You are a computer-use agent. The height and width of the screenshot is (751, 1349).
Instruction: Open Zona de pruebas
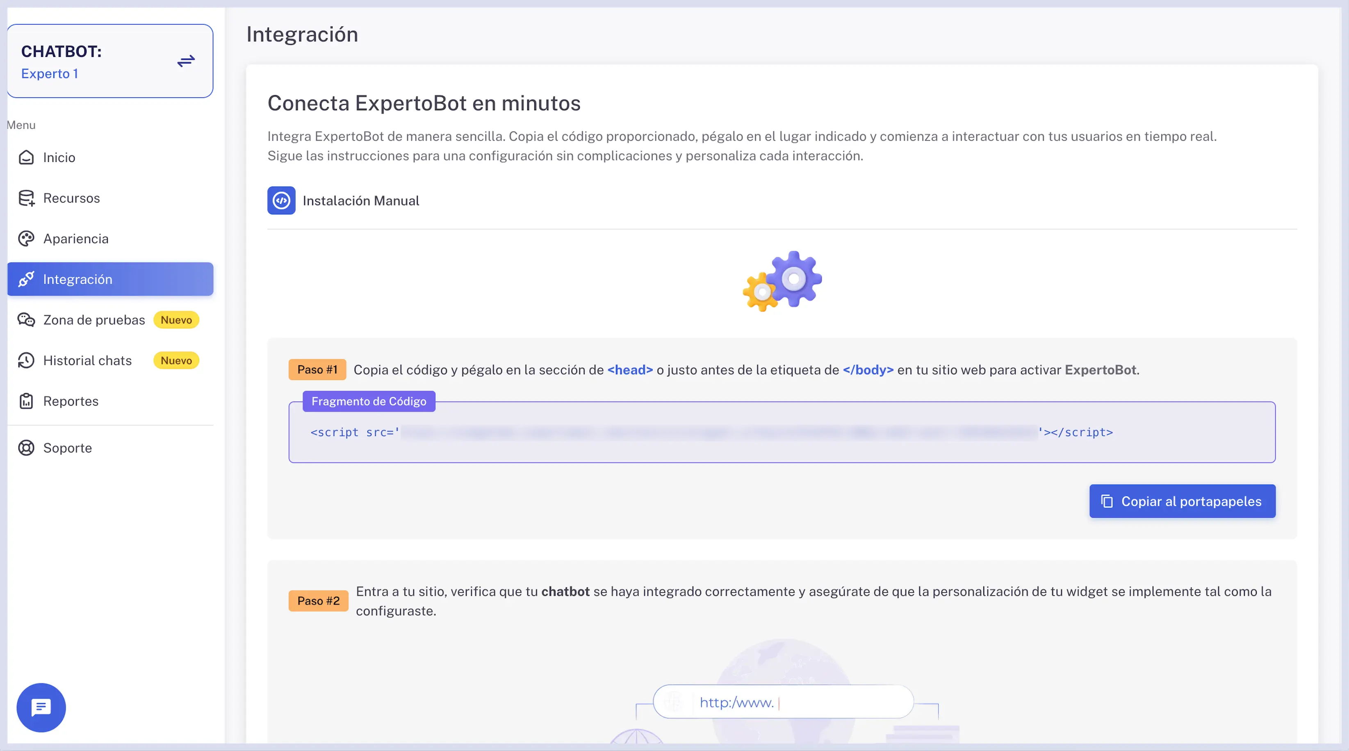[x=110, y=319]
